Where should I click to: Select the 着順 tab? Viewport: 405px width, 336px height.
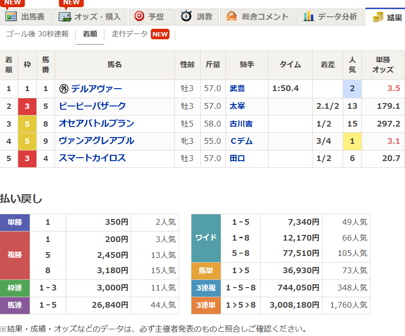point(90,34)
